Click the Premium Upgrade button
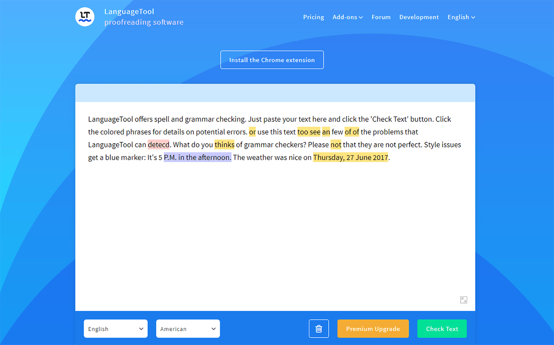 (x=373, y=329)
